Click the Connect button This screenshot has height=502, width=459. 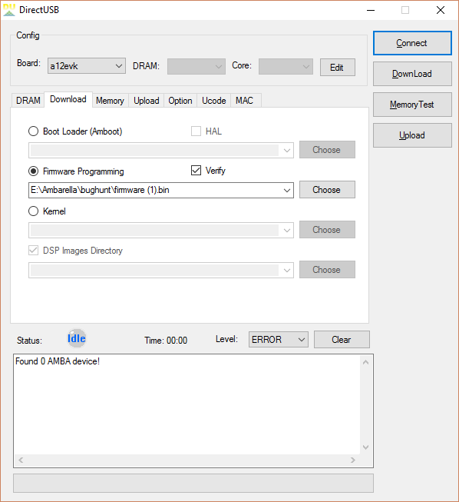pos(412,43)
